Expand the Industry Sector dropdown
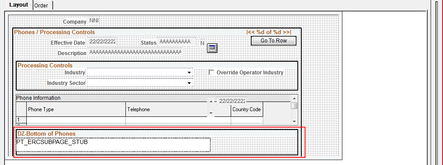 189,83
